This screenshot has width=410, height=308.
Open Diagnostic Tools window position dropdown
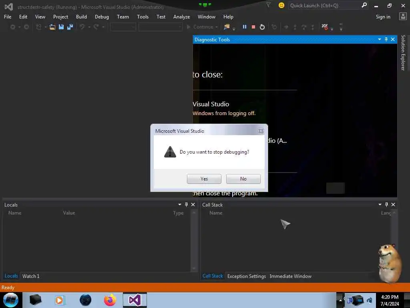pos(380,39)
